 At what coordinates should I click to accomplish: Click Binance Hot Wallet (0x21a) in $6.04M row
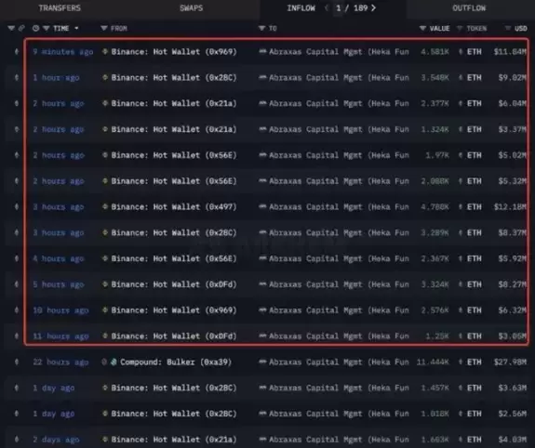[174, 103]
